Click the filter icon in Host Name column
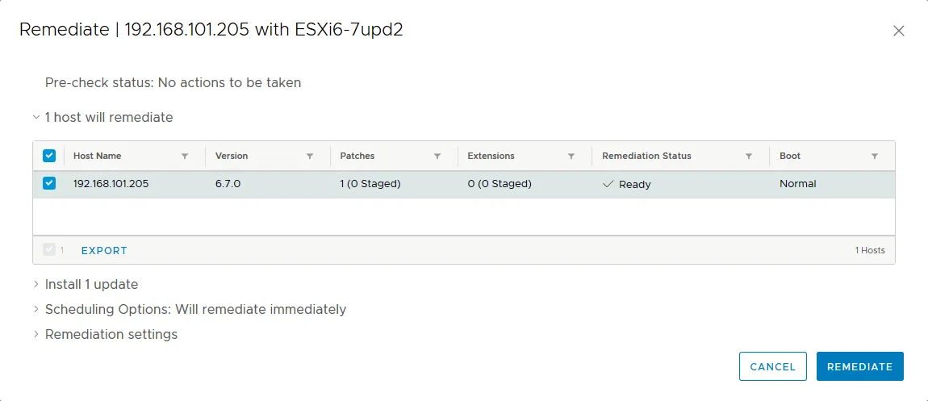 [x=185, y=156]
